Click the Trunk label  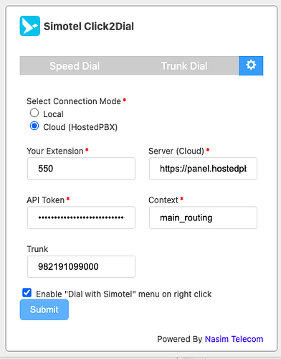click(x=37, y=249)
